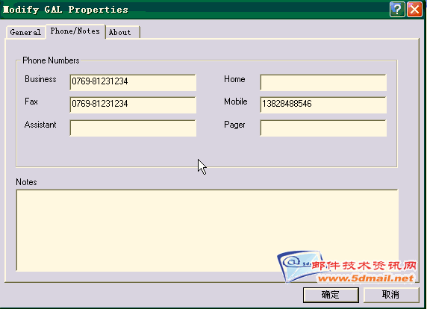Click the empty Assistant phone field
427x309 pixels.
[133, 128]
